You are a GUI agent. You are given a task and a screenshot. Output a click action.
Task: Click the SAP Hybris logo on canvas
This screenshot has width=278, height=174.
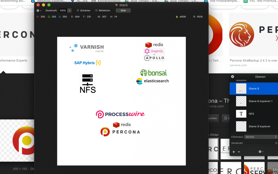coord(87,63)
